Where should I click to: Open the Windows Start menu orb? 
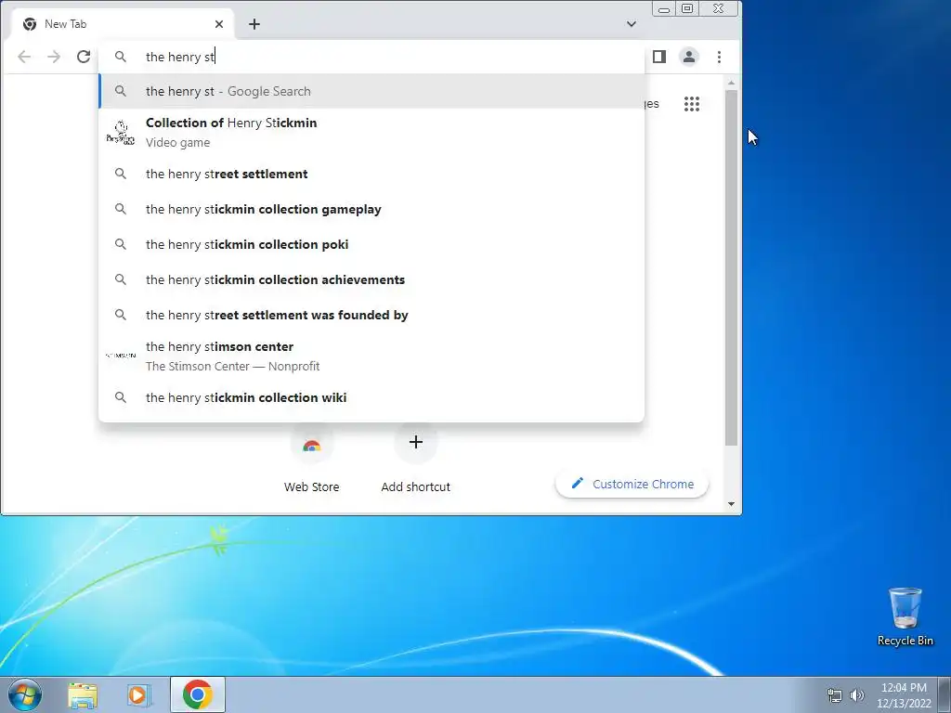[x=24, y=694]
